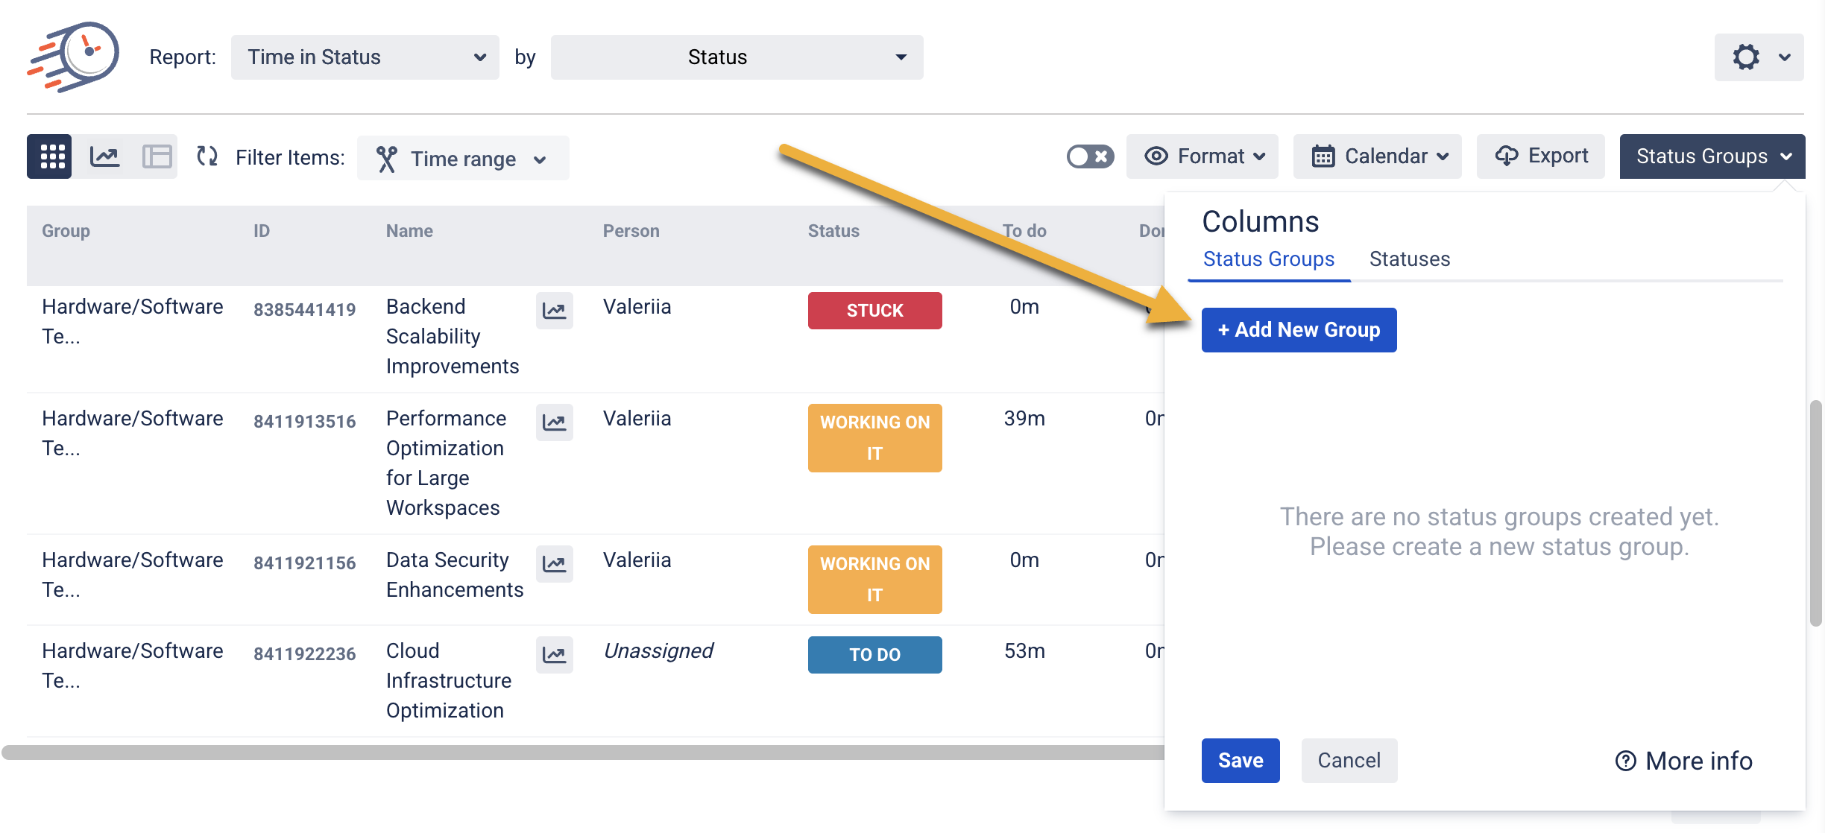Screen dimensions: 1825x833
Task: Switch to the Statuses tab
Action: (x=1409, y=259)
